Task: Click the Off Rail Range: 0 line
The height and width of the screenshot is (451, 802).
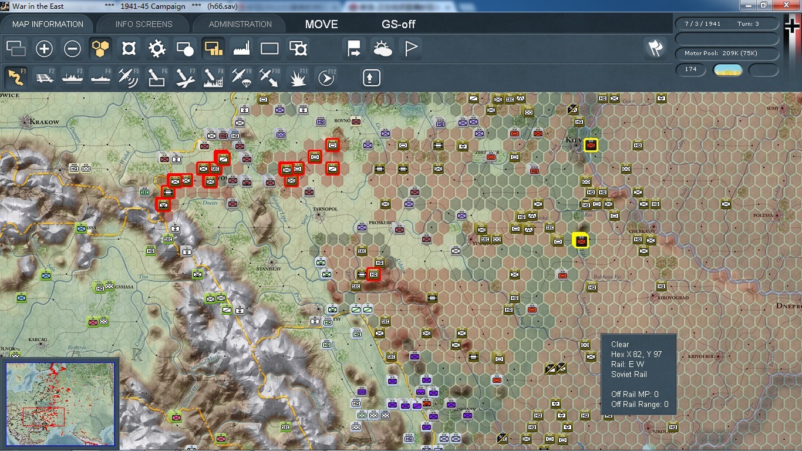Action: point(640,404)
